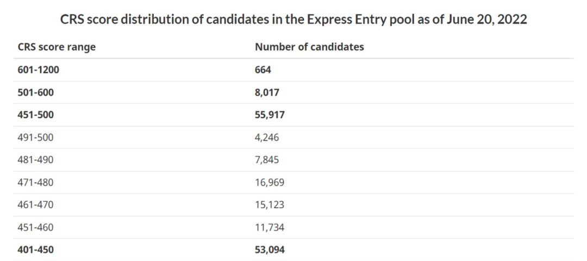The height and width of the screenshot is (261, 587).
Task: Click the 664 candidates value
Action: pyautogui.click(x=263, y=70)
